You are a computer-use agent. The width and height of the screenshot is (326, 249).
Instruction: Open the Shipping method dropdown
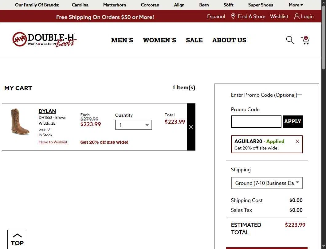[x=266, y=183]
